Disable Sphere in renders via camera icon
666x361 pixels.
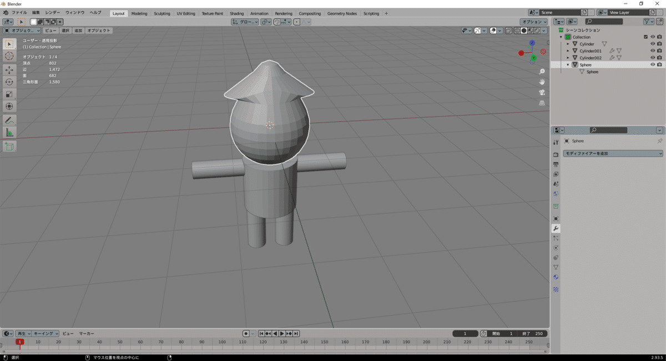coord(659,64)
